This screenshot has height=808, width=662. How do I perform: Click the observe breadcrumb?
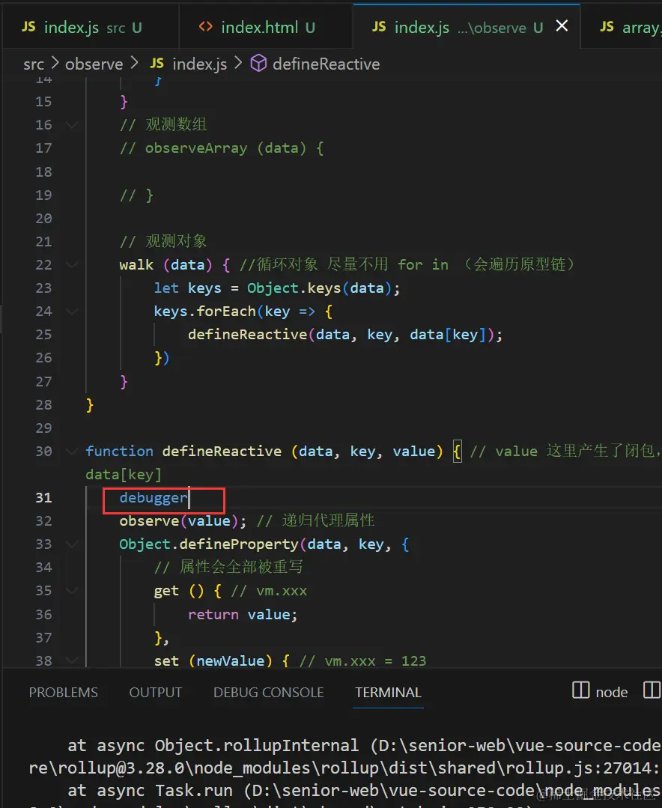[x=94, y=64]
